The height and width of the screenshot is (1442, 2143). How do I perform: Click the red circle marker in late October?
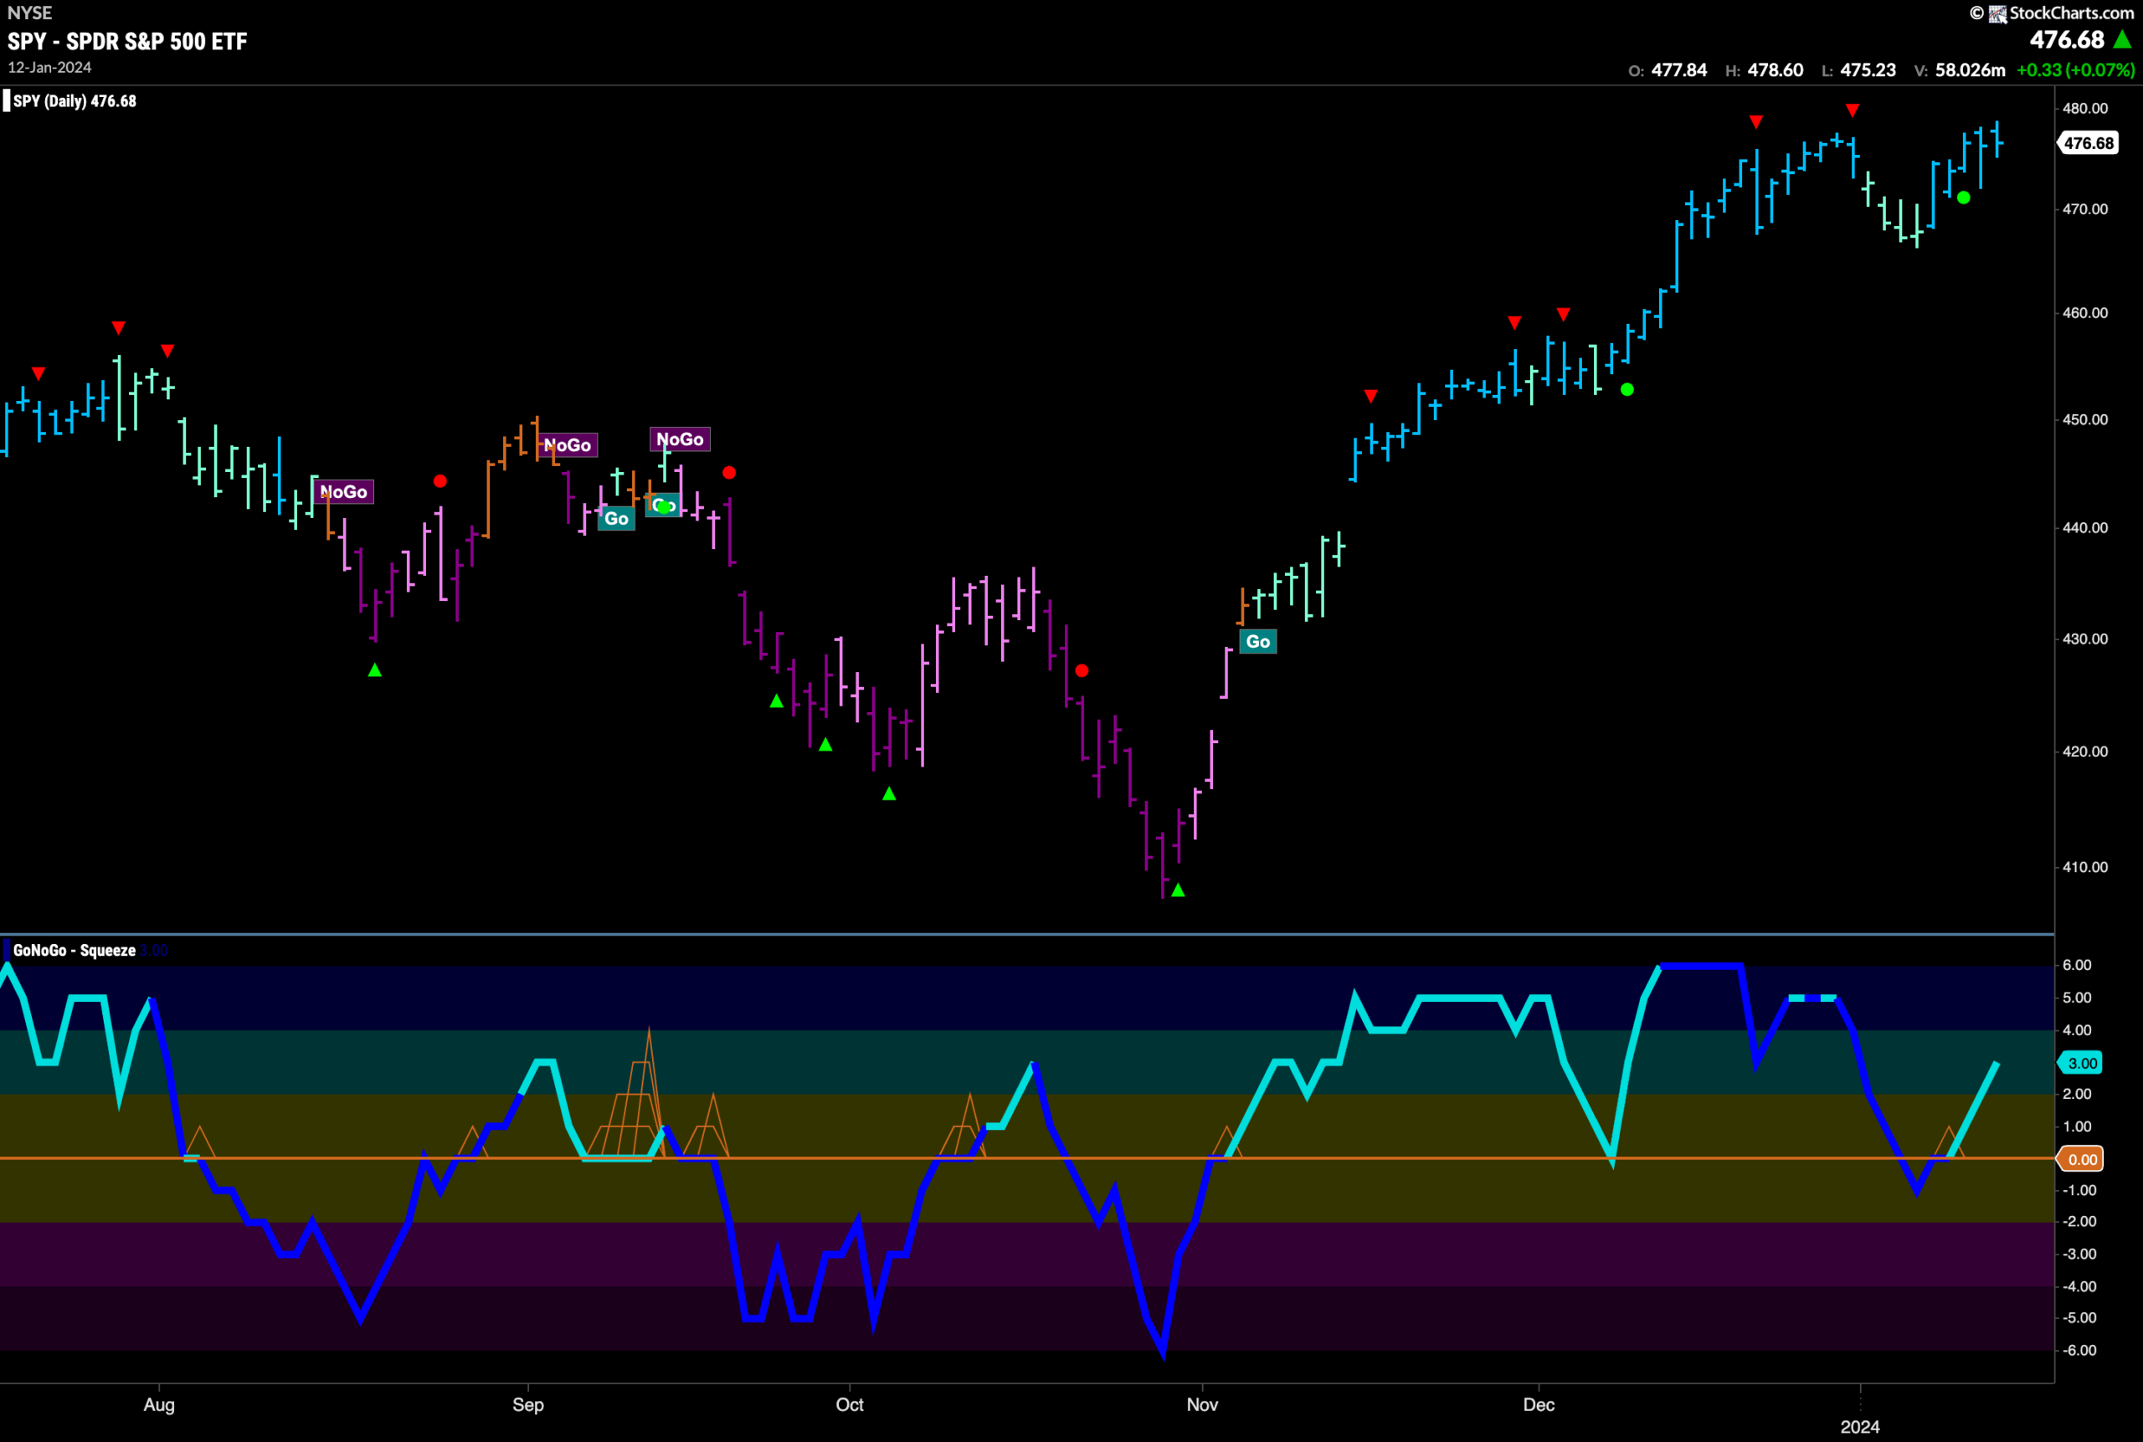click(x=1082, y=670)
